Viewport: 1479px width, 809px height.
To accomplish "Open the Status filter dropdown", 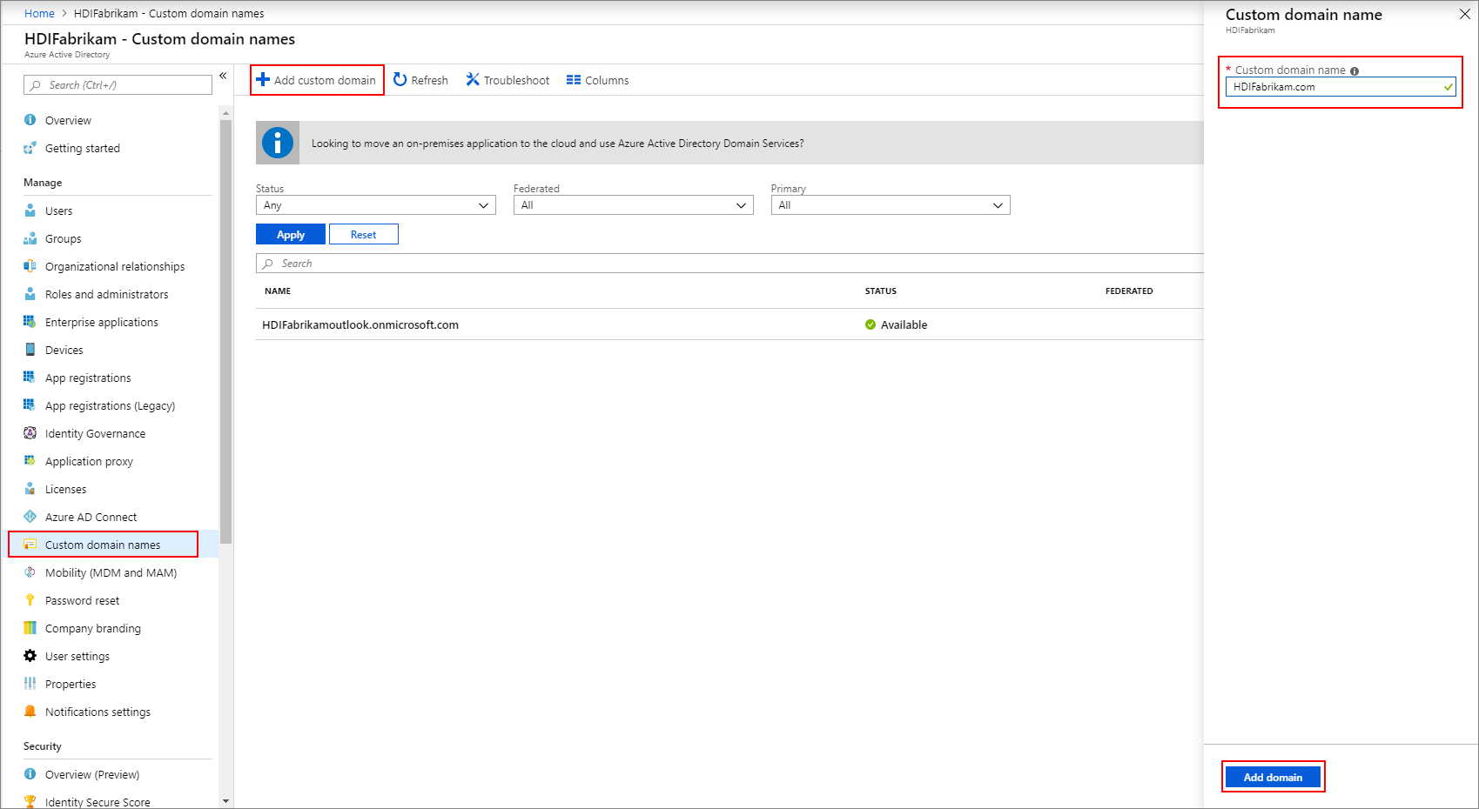I will point(375,204).
